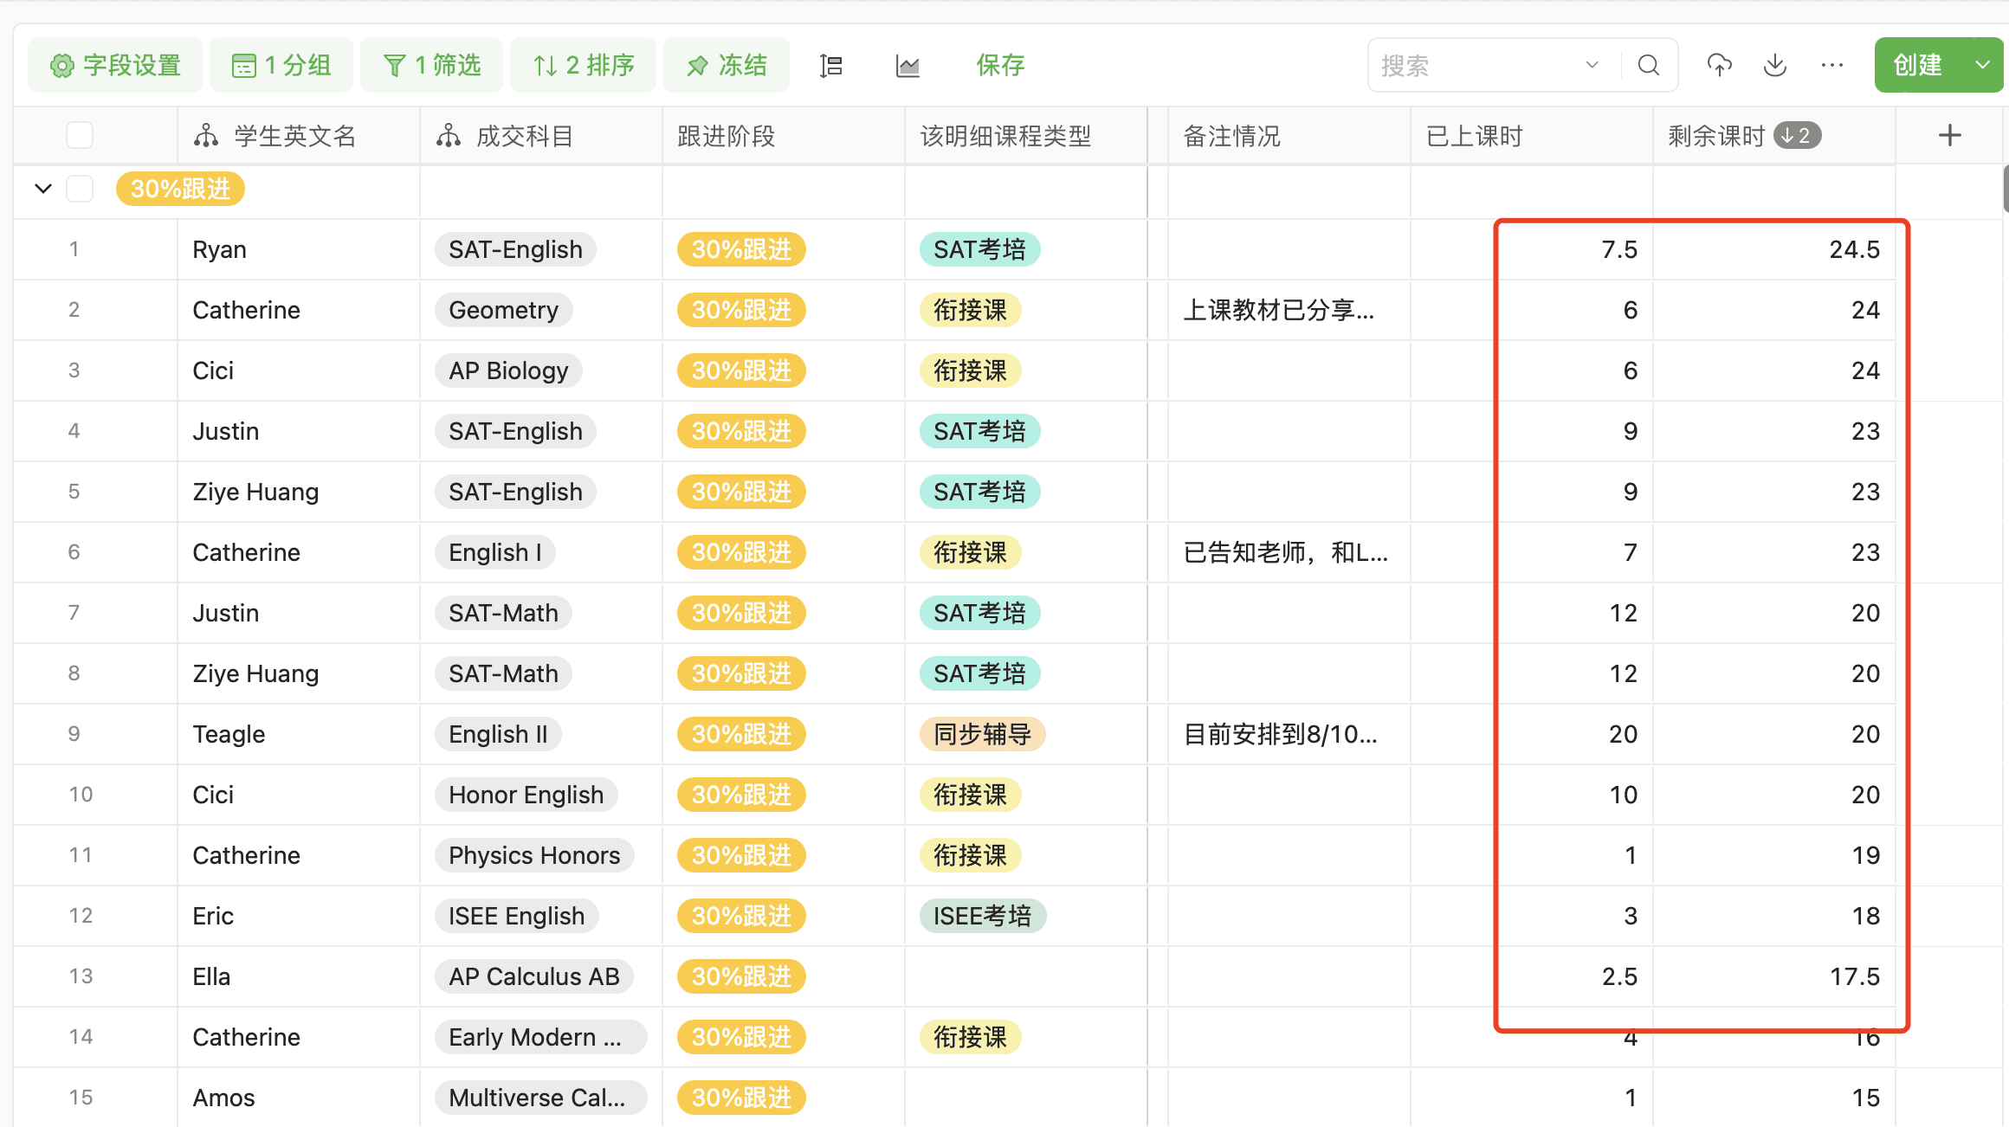Open the three-dot more options menu
2009x1127 pixels.
click(x=1832, y=65)
